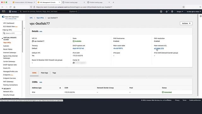Viewport: 202px width, 114px height.
Task: Open the Oregon region dropdown
Action: (x=180, y=11)
